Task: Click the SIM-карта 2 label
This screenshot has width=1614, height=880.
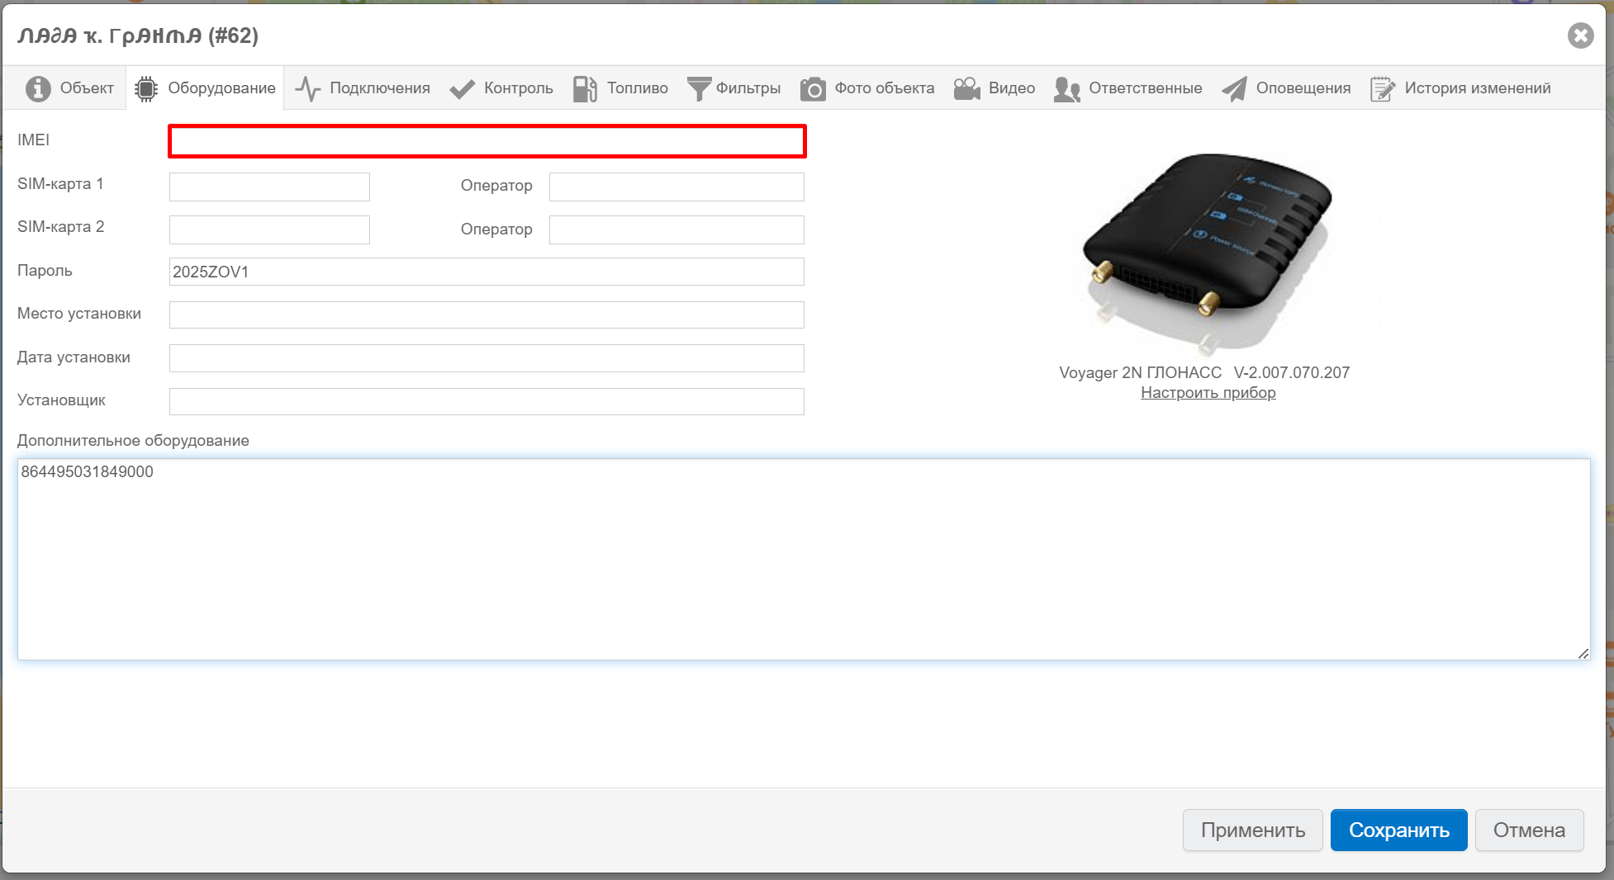Action: (60, 227)
